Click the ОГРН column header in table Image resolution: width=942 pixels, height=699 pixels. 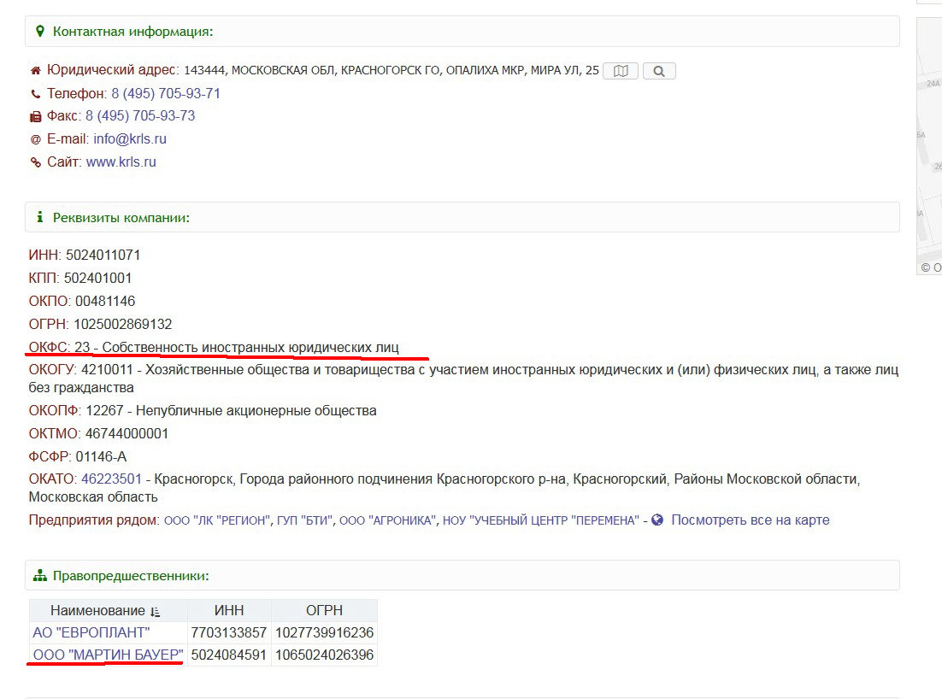coord(325,610)
